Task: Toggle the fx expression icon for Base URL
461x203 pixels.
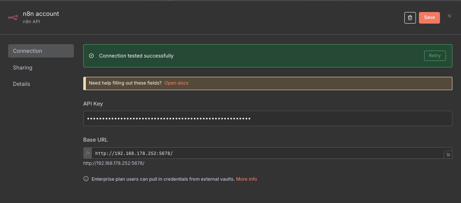Action: [x=88, y=153]
